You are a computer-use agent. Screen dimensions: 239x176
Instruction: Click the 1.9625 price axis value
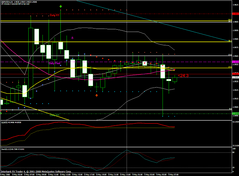pyautogui.click(x=236, y=5)
